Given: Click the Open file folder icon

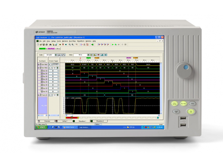Looking at the screenshot, I should pos(41,44).
